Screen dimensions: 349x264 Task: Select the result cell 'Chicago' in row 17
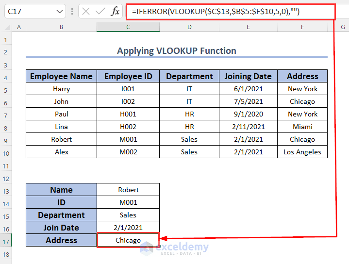coord(128,240)
